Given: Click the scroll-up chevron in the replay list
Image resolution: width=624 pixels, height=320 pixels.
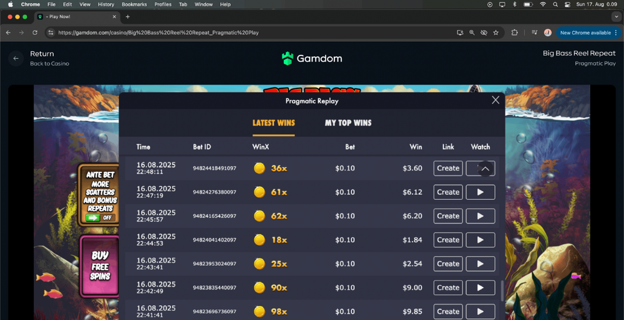Looking at the screenshot, I should pos(485,169).
